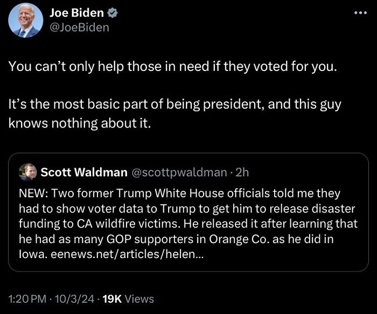
Task: Click Scott Waldman's small avatar
Action: pos(27,172)
